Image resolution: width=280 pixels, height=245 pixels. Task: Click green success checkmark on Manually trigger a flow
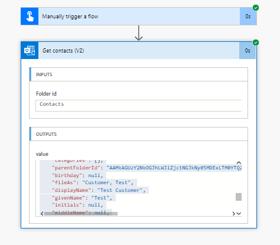pos(256,8)
